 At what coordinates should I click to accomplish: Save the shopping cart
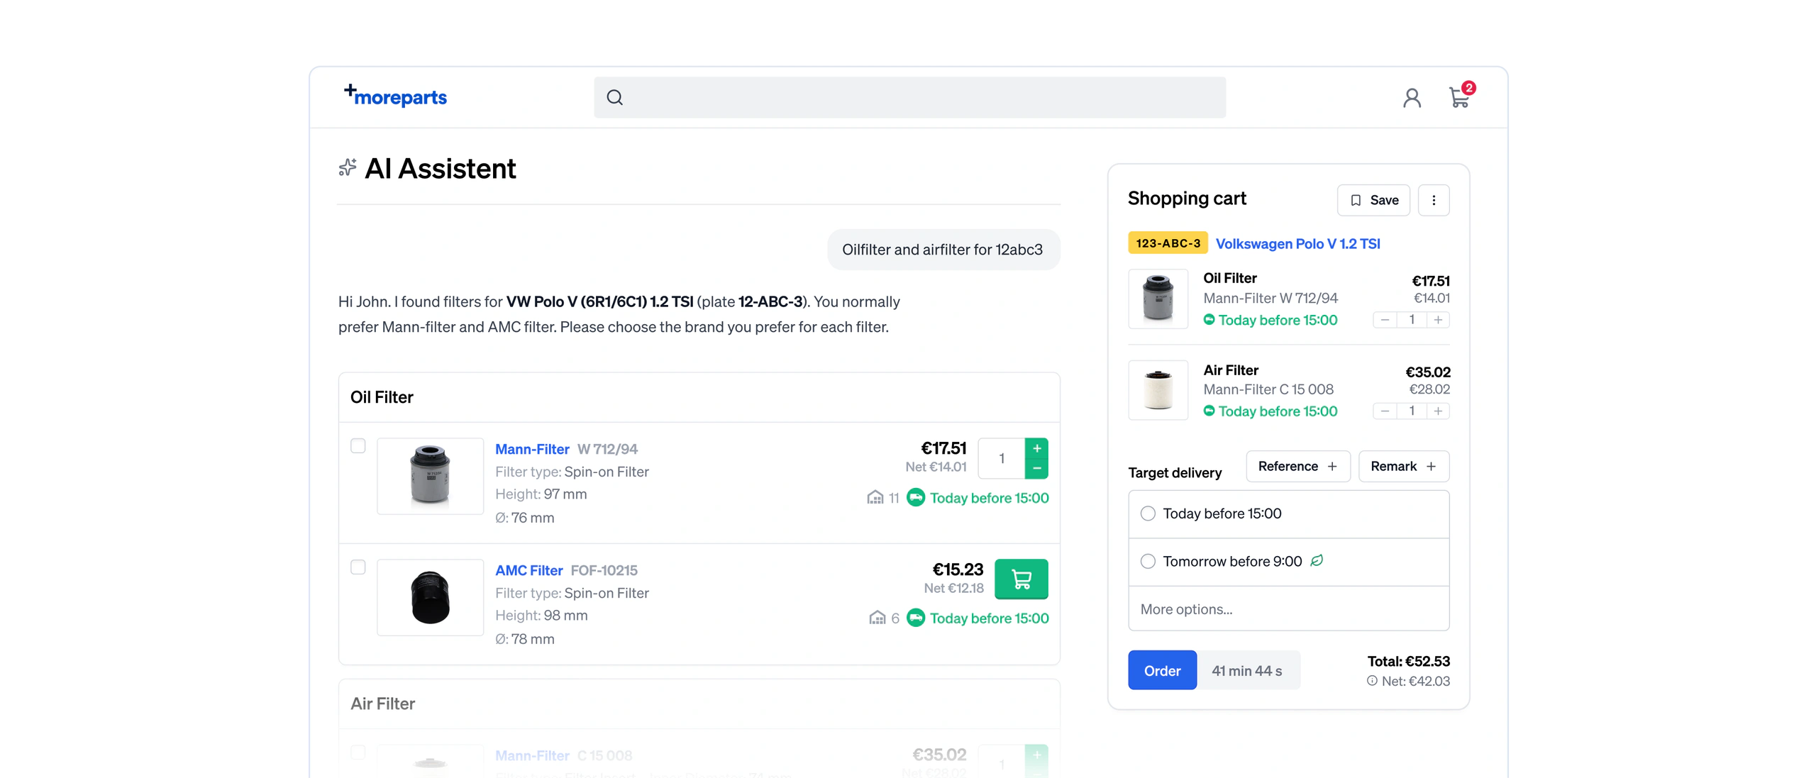(1373, 200)
